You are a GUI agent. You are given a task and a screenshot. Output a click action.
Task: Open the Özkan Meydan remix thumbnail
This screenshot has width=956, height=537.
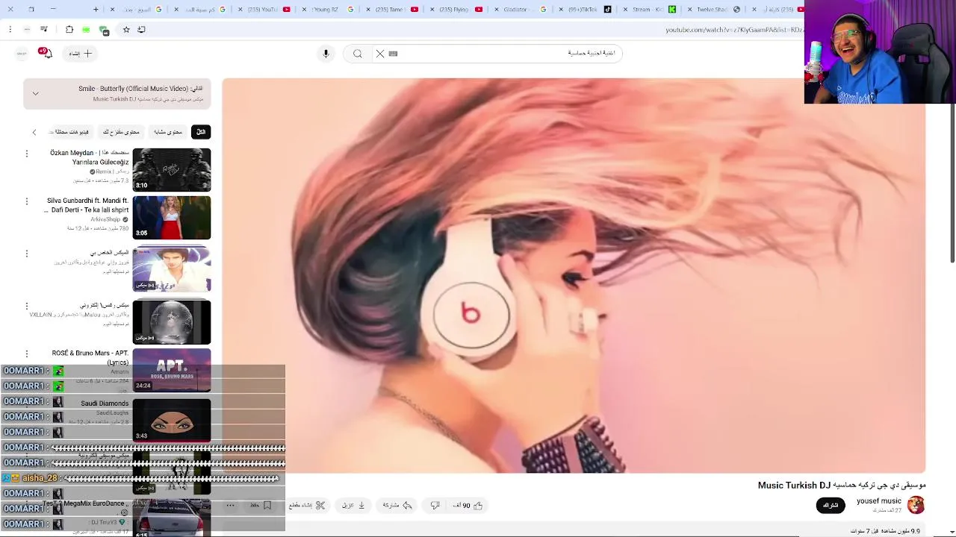[x=172, y=170]
